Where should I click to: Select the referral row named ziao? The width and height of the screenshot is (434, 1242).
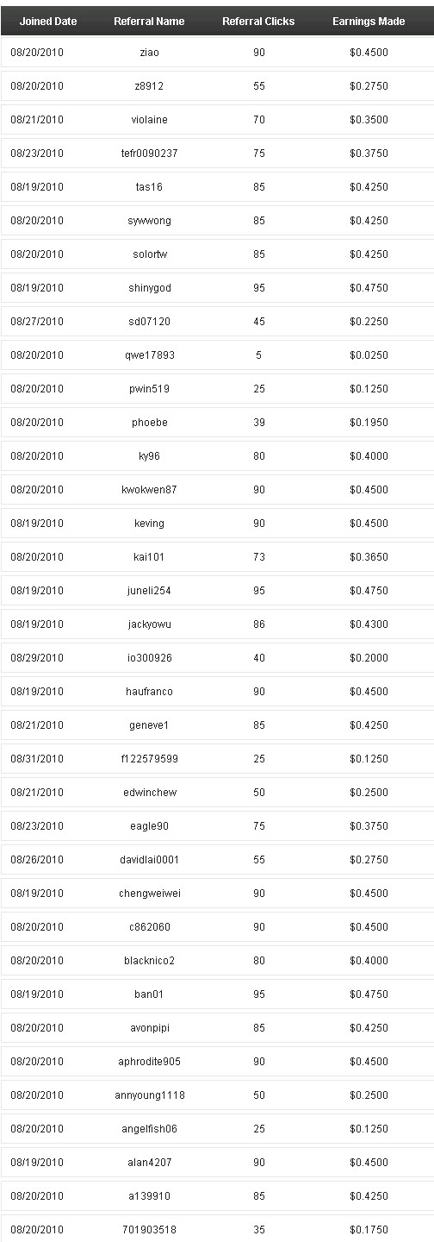click(217, 53)
